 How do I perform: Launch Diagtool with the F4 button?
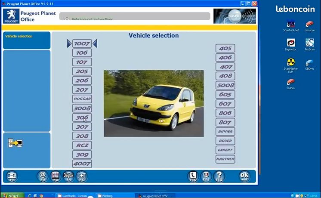click(x=68, y=176)
